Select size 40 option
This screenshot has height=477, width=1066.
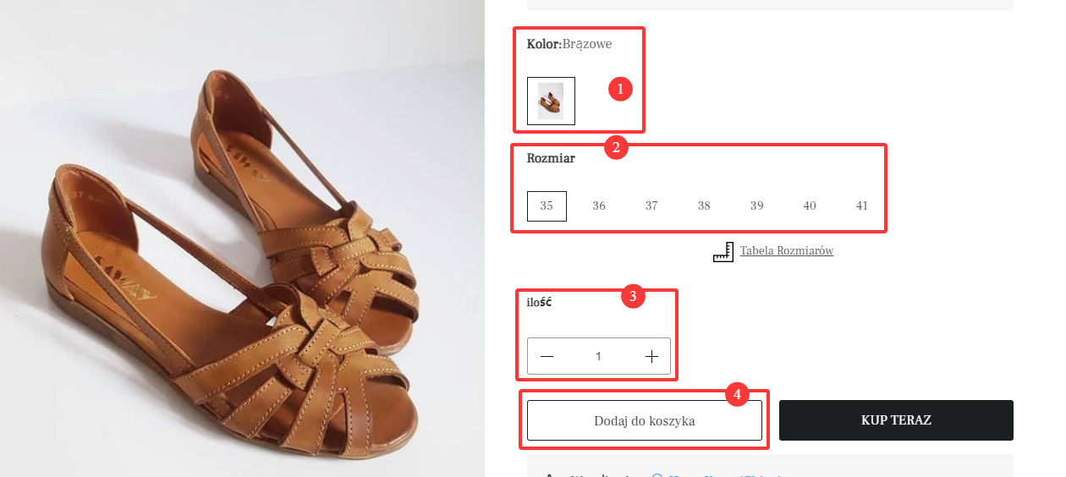click(810, 206)
